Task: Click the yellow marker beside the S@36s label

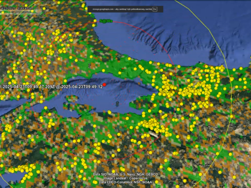Action: (95, 21)
